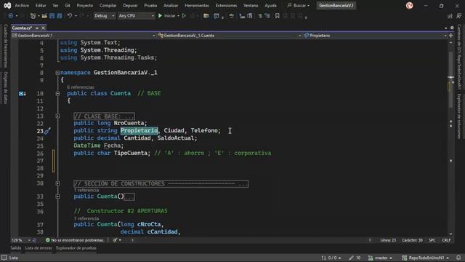Click the pin icon on Cuenta.cs tab
The width and height of the screenshot is (465, 262).
click(37, 28)
